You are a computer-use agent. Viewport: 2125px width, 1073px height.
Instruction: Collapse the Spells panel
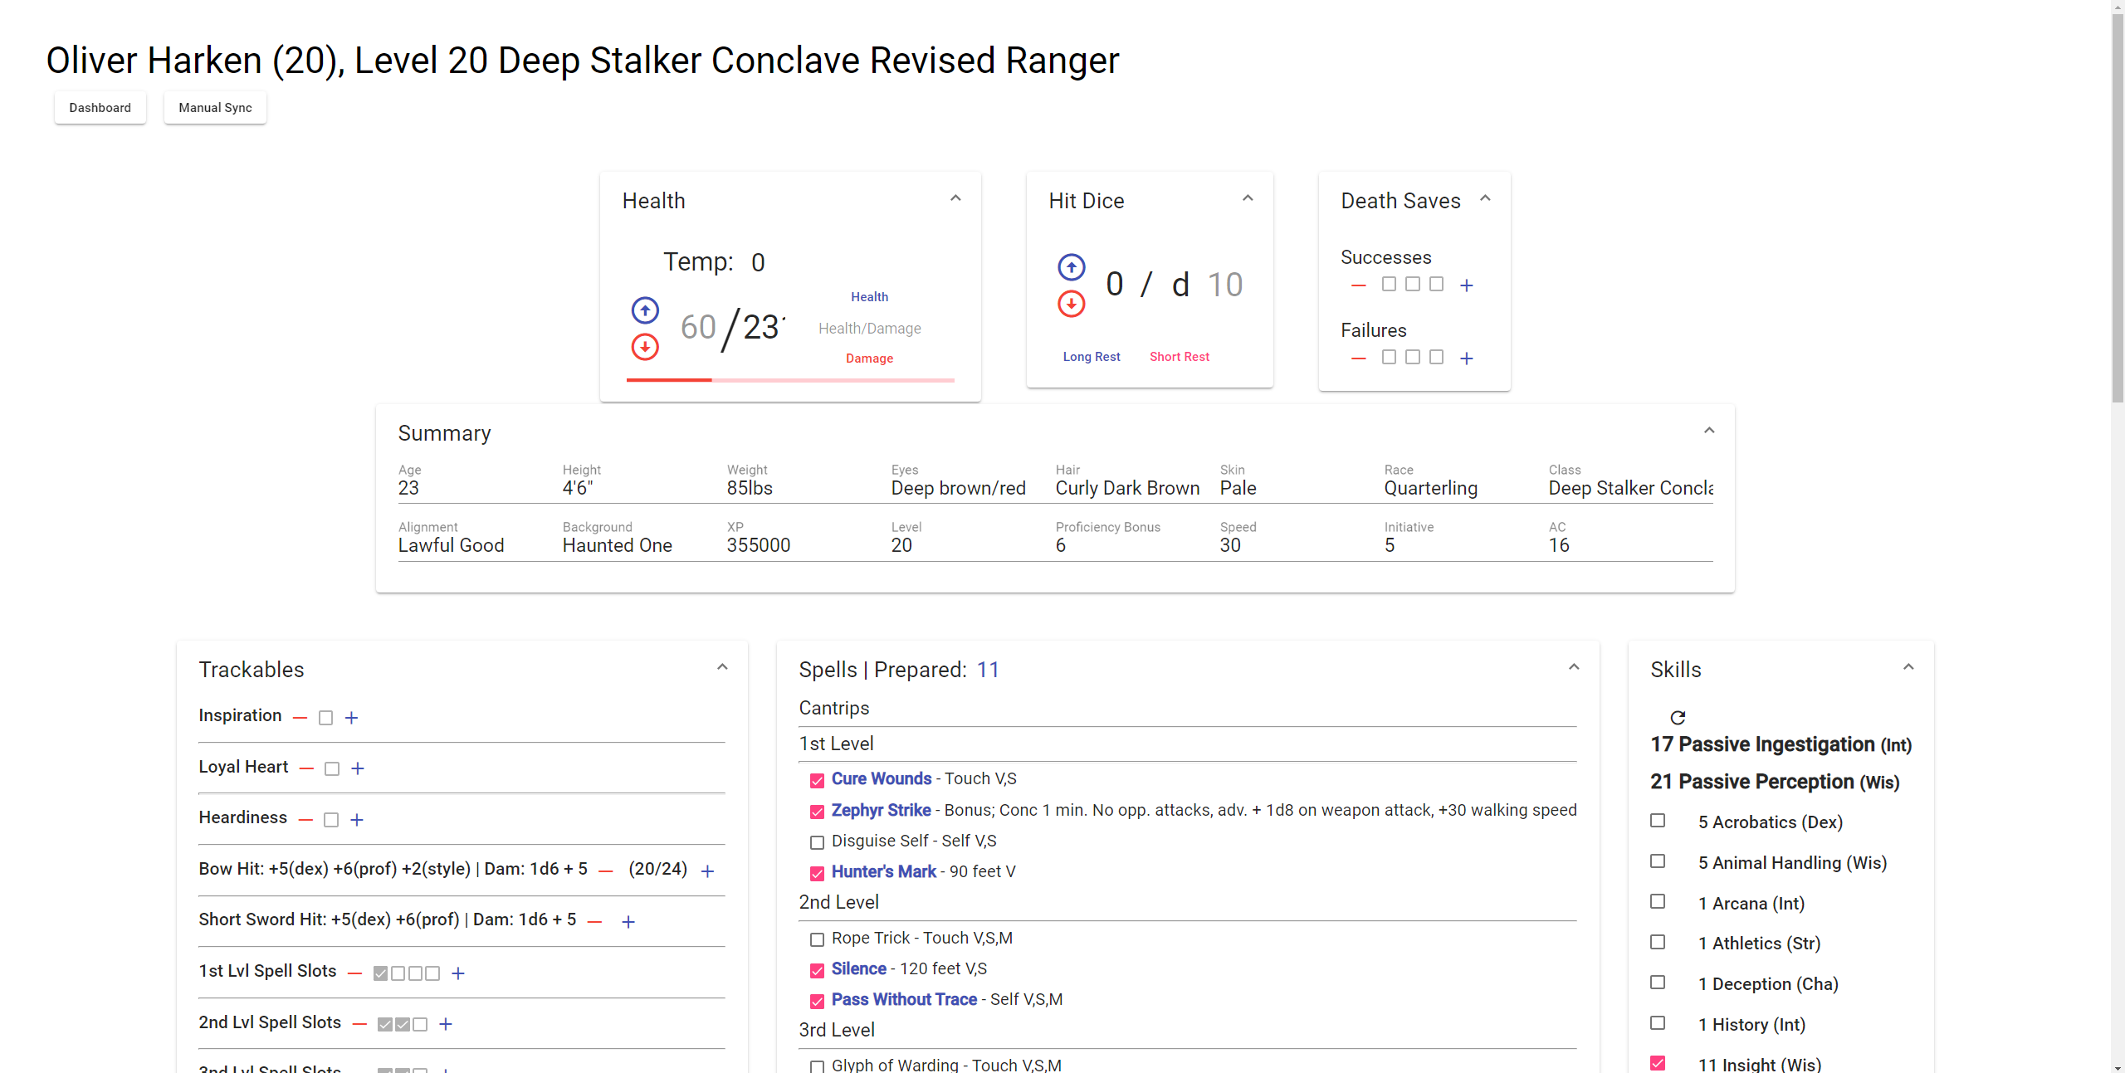1574,667
